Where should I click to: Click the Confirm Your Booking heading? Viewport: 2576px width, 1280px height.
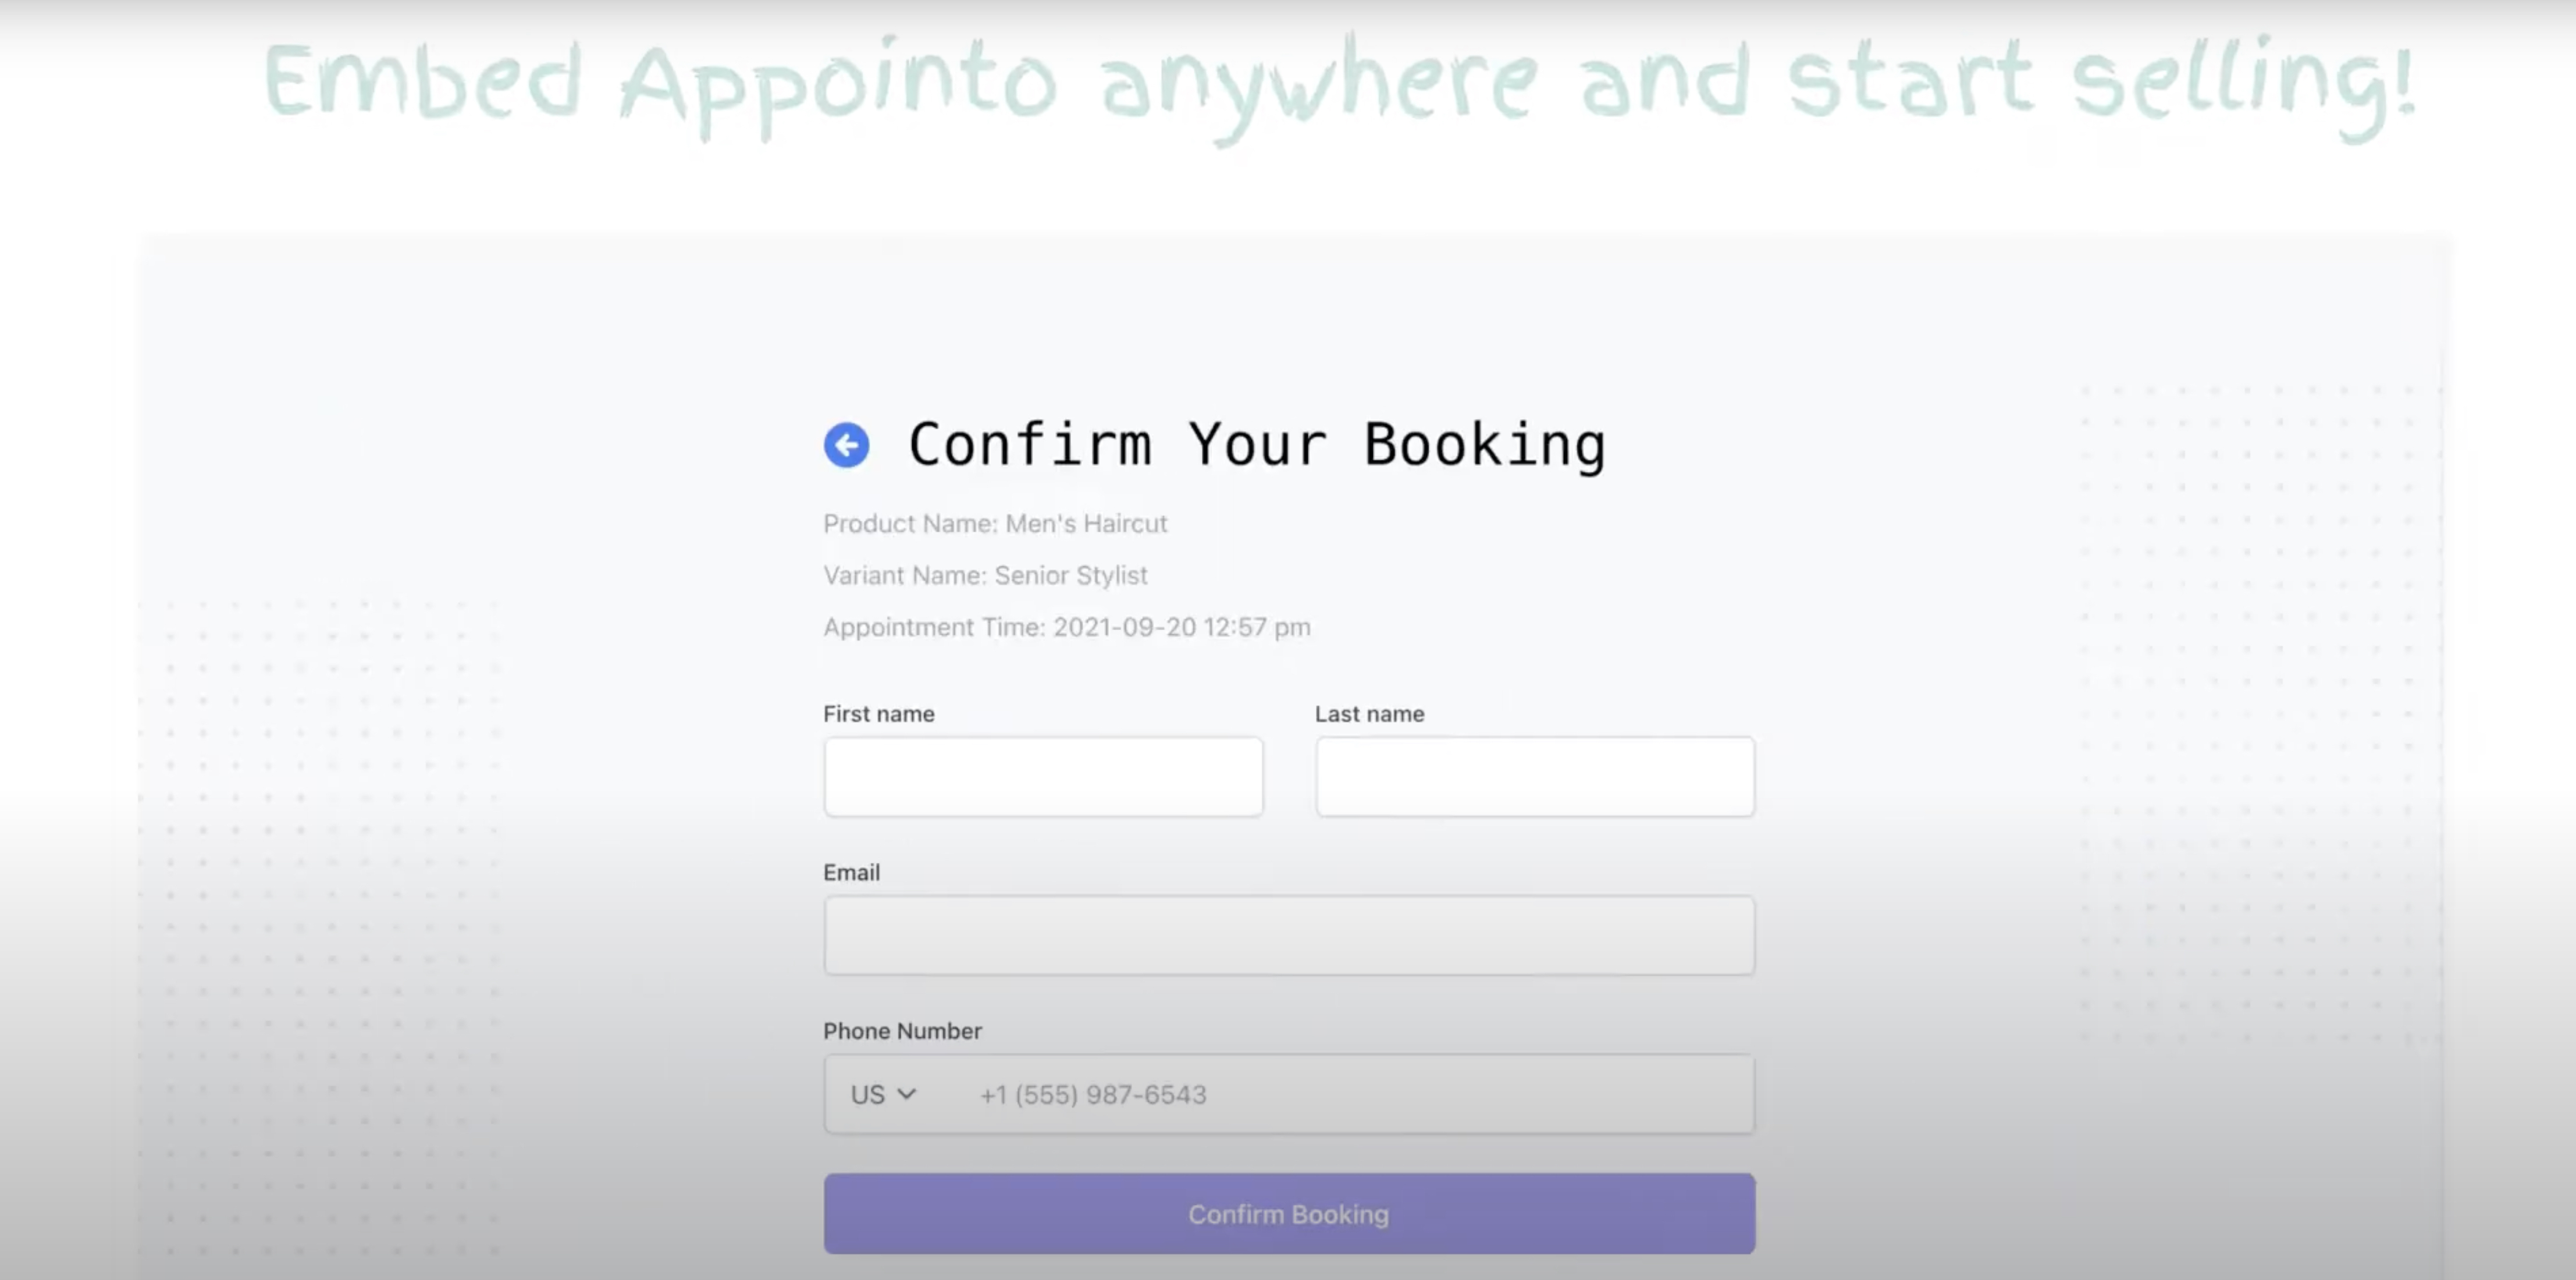coord(1256,445)
